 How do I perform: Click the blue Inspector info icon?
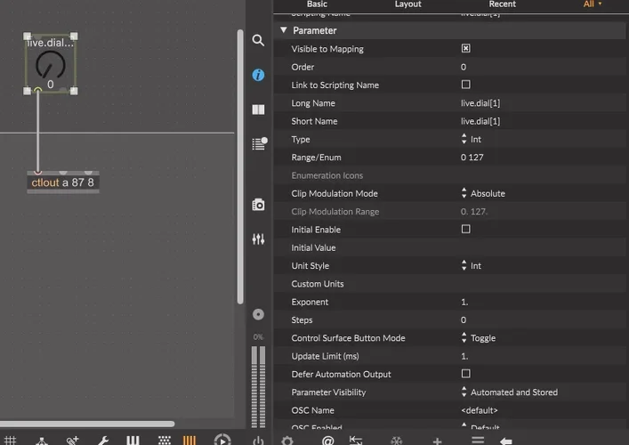pos(258,76)
